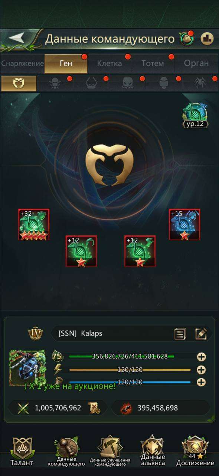This screenshot has height=476, width=219.
Task: Open the Талант menu
Action: (x=22, y=452)
